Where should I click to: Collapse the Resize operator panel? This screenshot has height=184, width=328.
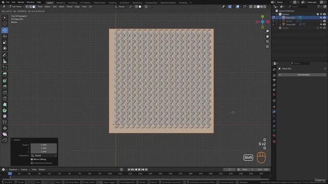tap(12, 140)
